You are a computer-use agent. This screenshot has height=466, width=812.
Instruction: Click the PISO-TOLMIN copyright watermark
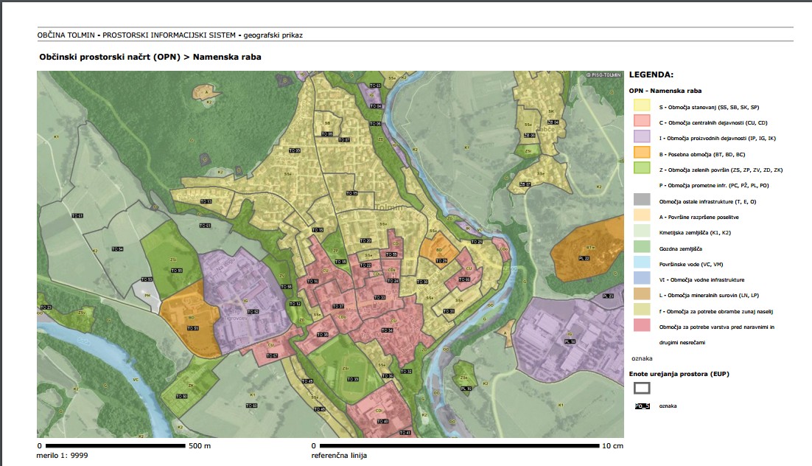click(604, 74)
